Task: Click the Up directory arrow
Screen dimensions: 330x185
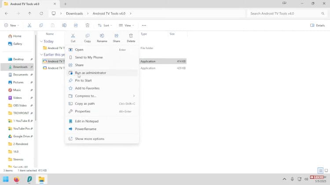Action: point(29,14)
